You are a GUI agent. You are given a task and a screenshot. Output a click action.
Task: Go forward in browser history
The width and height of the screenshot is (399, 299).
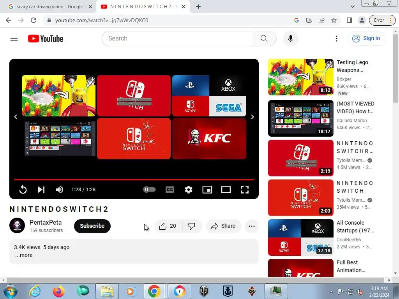[21, 20]
